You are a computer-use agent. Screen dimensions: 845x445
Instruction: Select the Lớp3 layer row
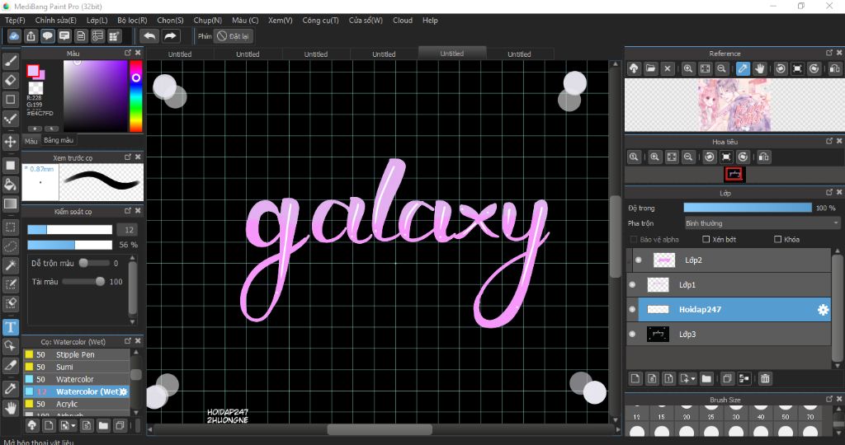point(729,334)
